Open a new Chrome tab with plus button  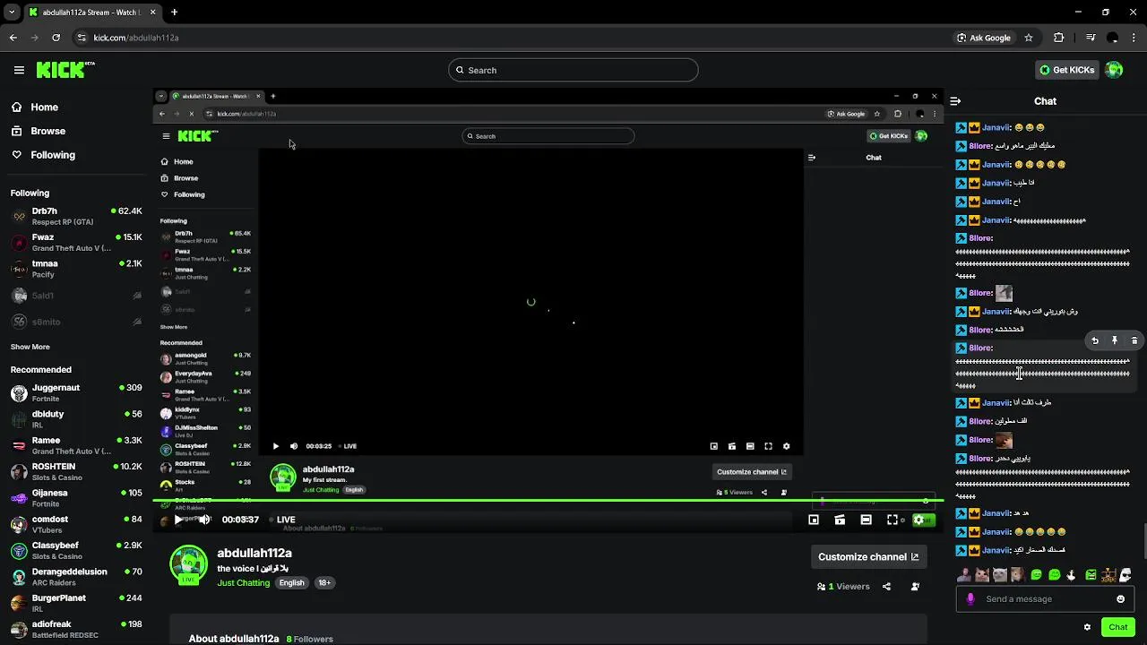(x=174, y=13)
